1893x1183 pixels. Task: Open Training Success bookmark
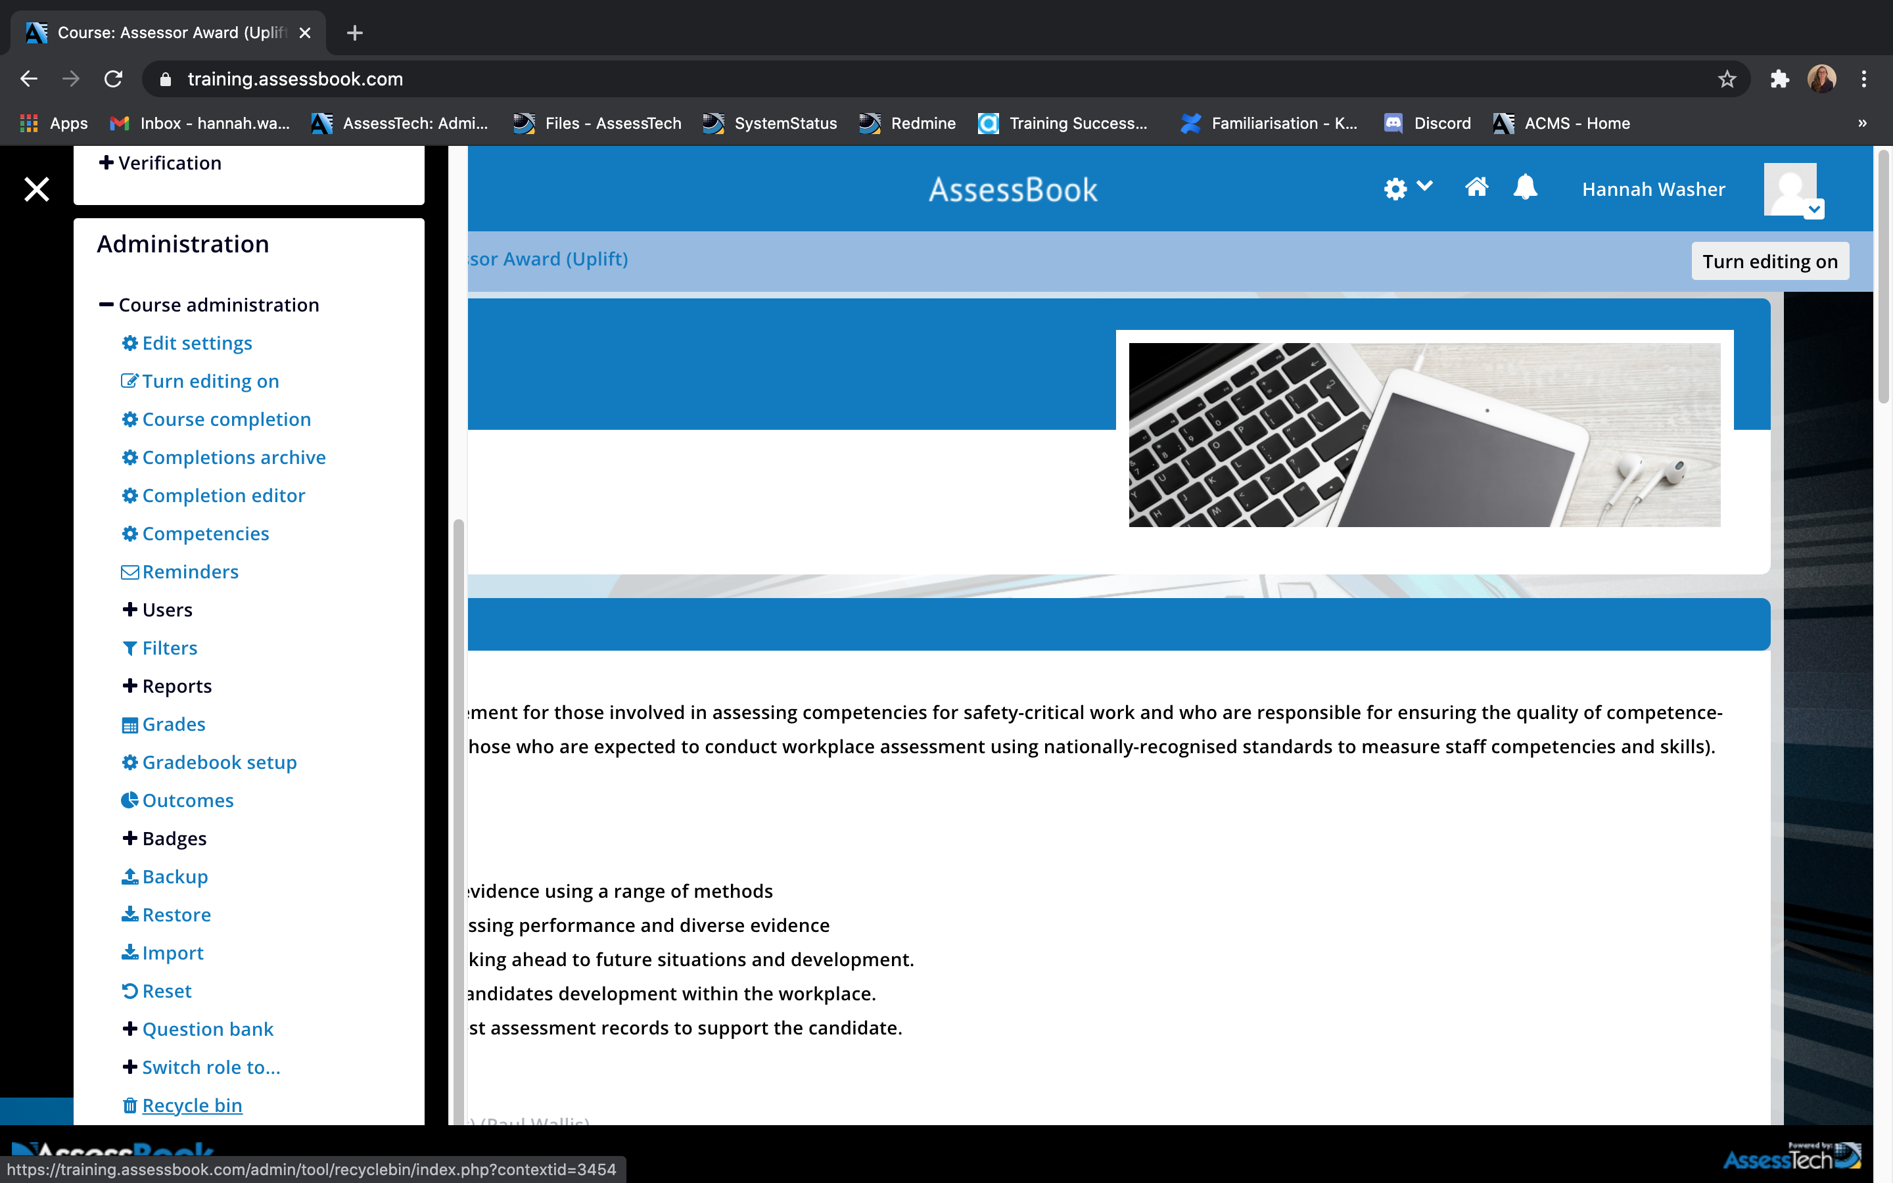[x=1063, y=123]
